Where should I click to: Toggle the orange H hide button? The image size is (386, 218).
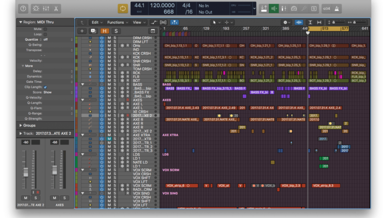tap(105, 31)
